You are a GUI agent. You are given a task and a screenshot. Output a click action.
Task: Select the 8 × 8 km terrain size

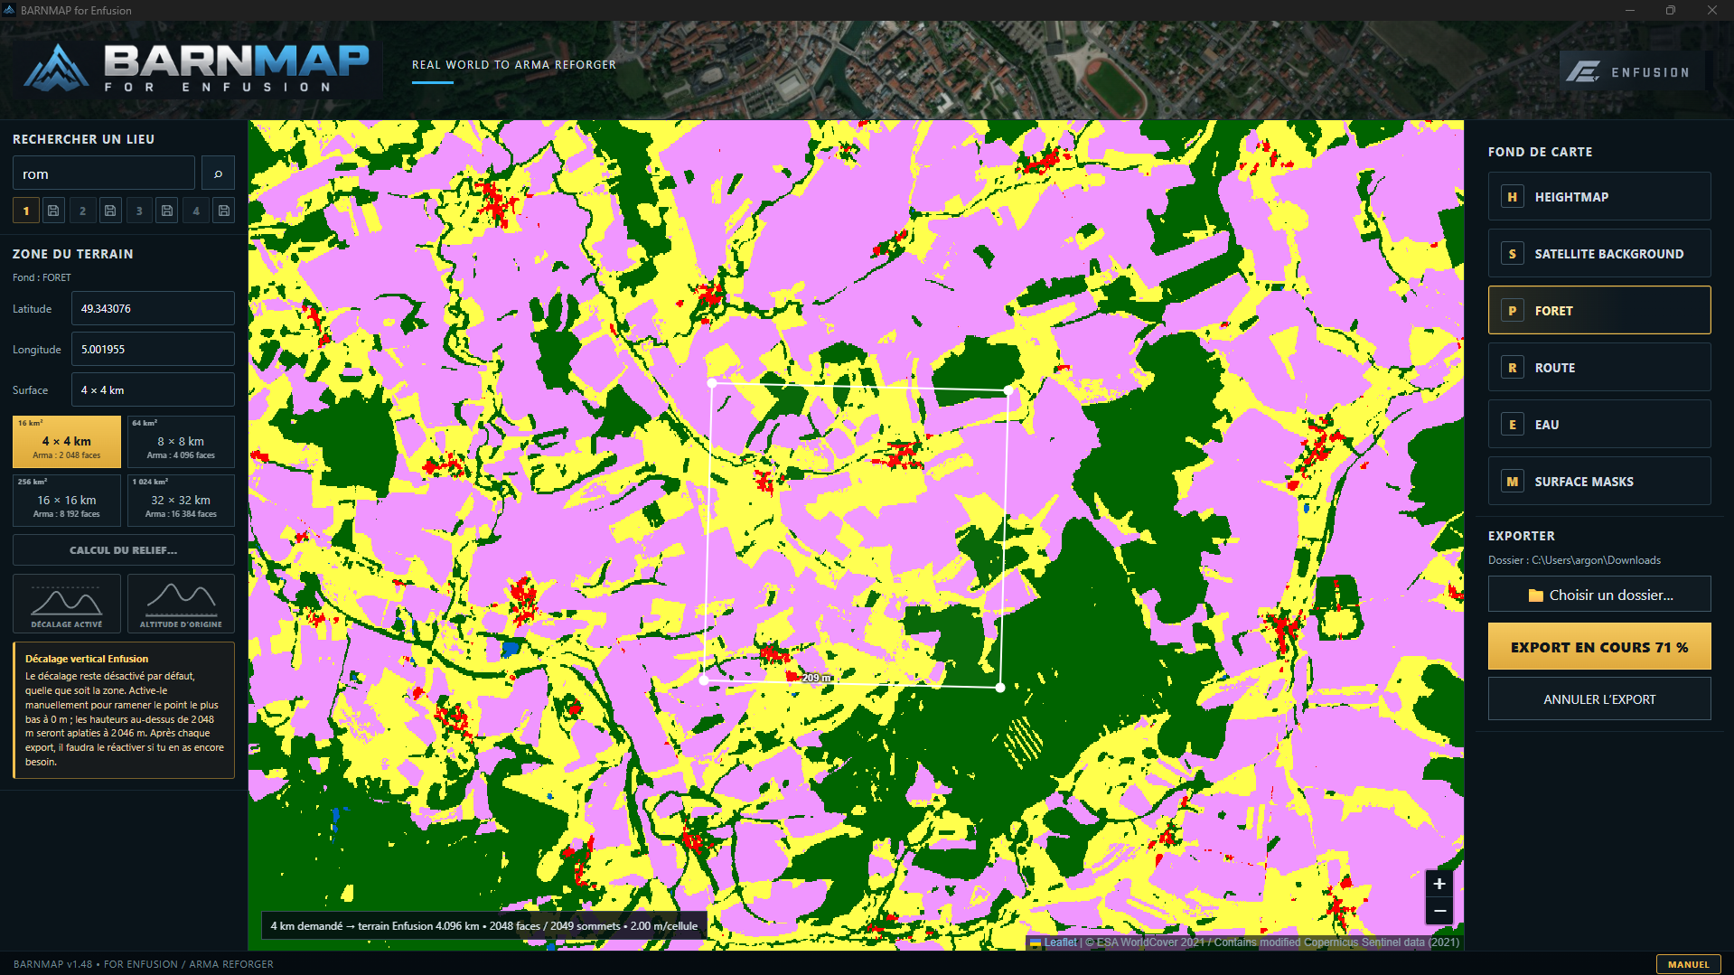click(x=181, y=442)
